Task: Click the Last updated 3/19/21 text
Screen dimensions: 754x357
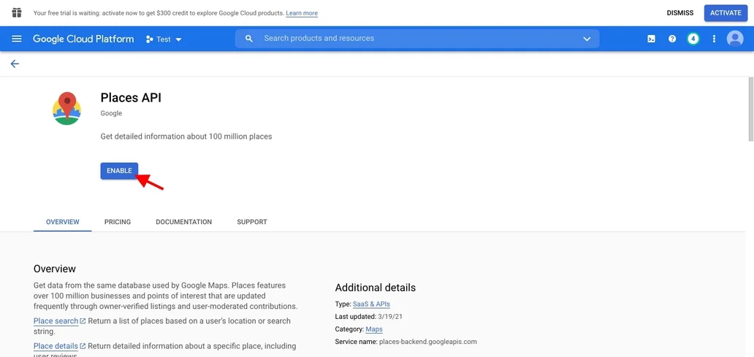Action: tap(370, 317)
